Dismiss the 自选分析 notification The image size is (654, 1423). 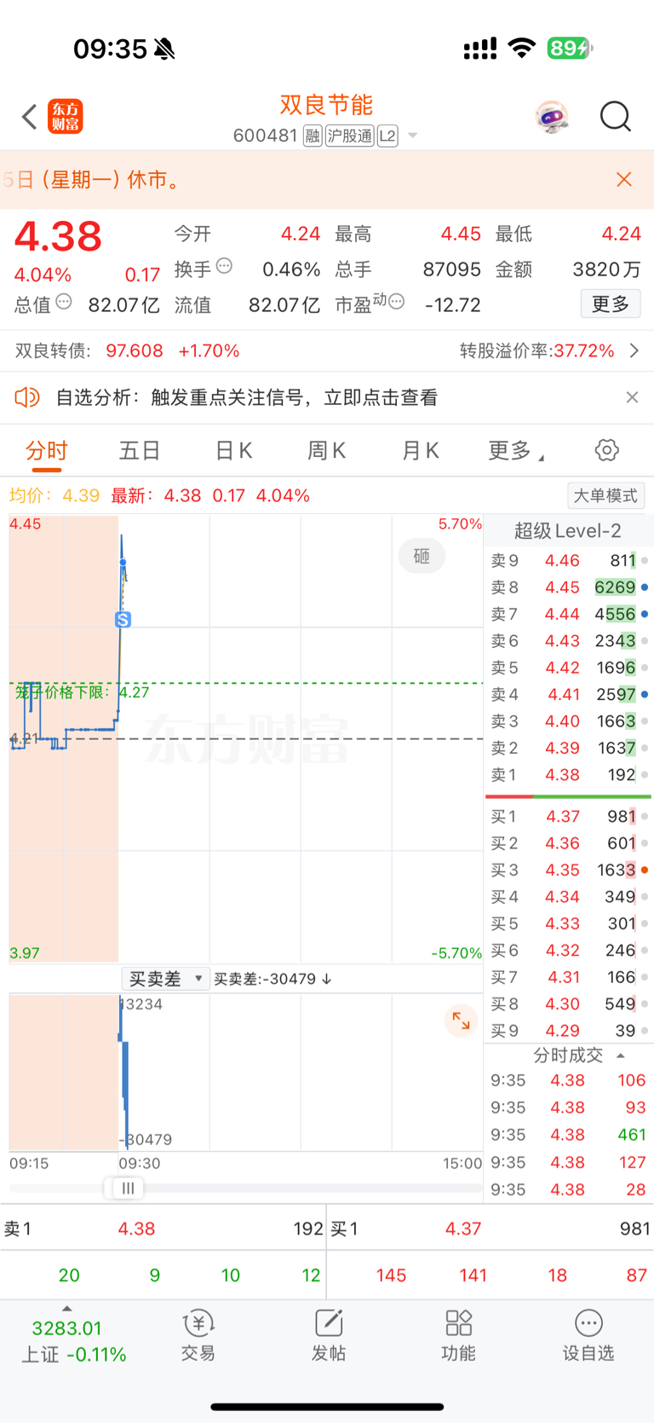(x=632, y=397)
